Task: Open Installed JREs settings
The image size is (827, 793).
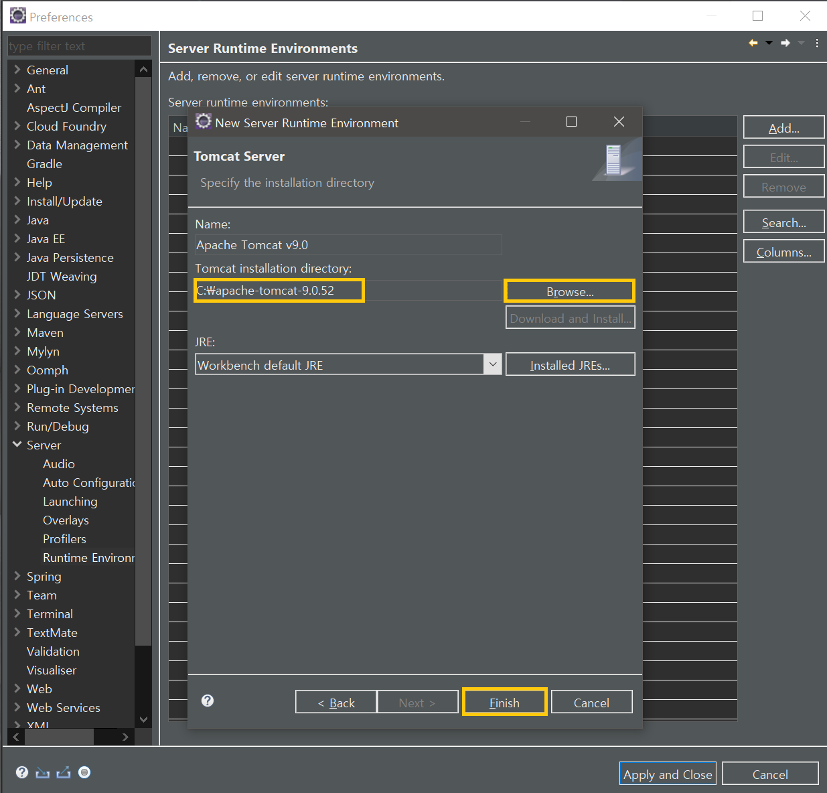Action: [570, 364]
